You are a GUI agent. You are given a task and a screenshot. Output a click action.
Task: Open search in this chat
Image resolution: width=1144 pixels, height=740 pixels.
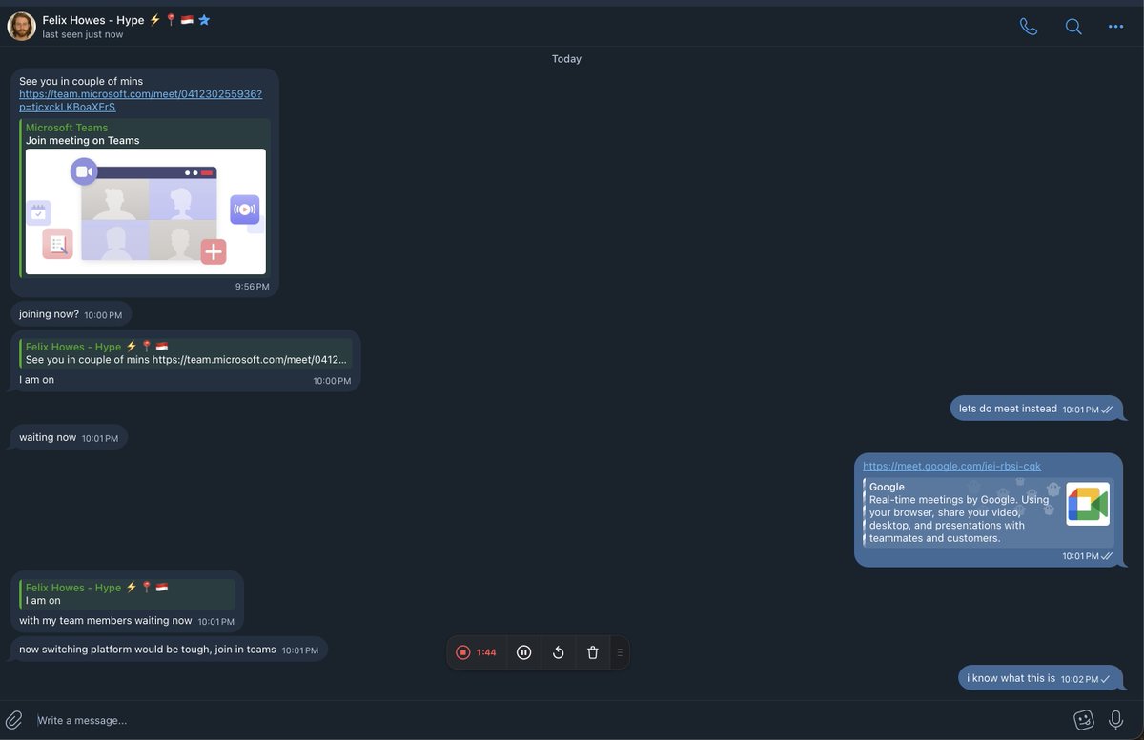click(x=1073, y=27)
